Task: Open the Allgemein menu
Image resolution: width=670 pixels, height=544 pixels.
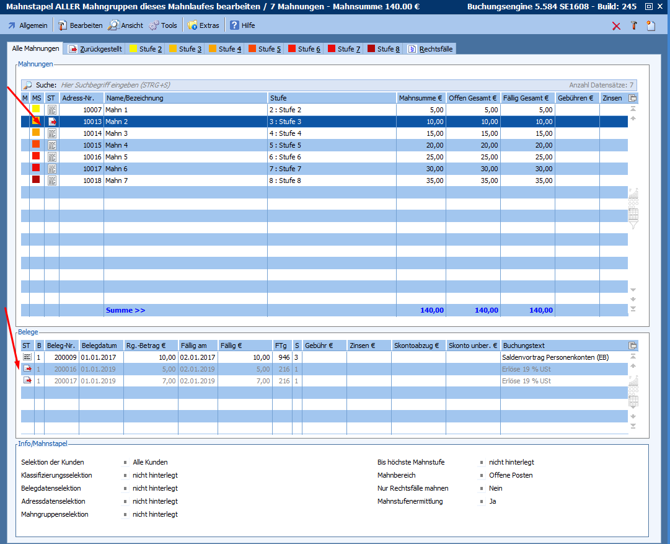Action: [x=27, y=25]
